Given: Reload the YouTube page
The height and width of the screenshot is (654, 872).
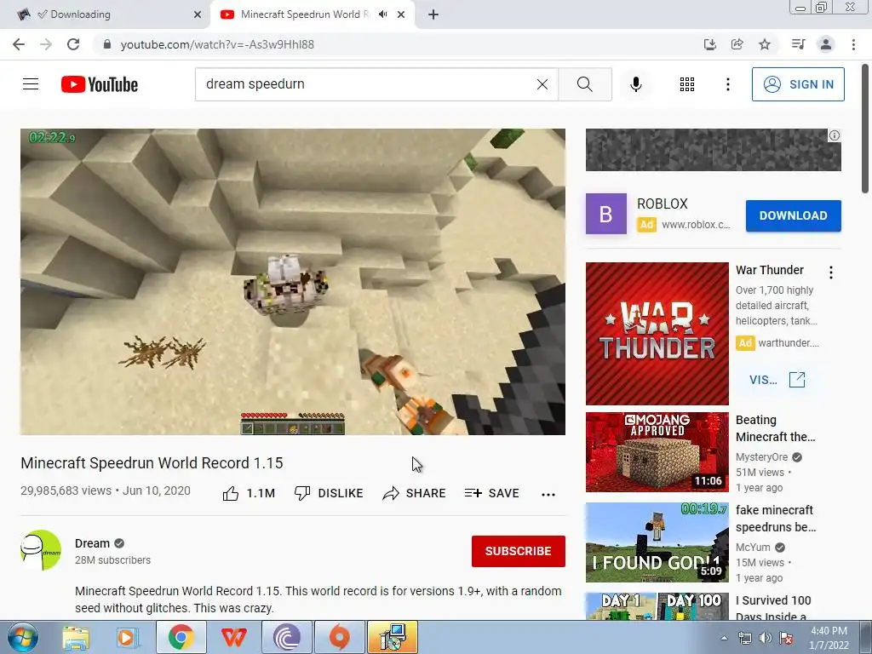Looking at the screenshot, I should [x=73, y=44].
